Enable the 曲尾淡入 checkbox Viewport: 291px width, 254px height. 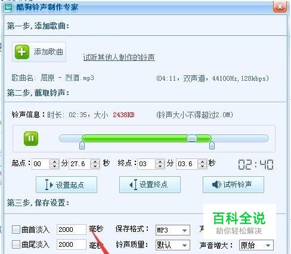coord(16,244)
